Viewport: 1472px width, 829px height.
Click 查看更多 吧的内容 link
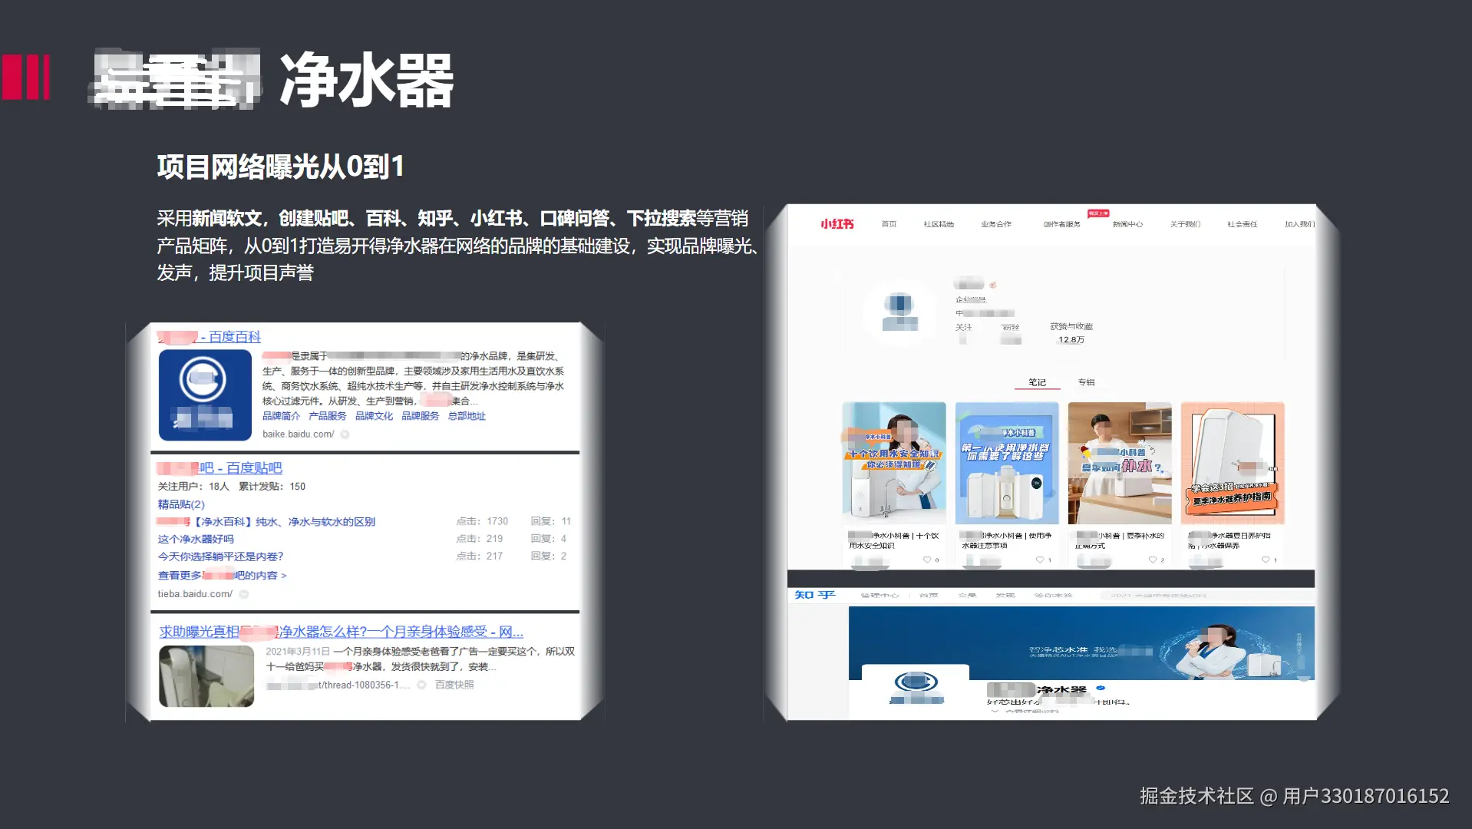(x=222, y=575)
